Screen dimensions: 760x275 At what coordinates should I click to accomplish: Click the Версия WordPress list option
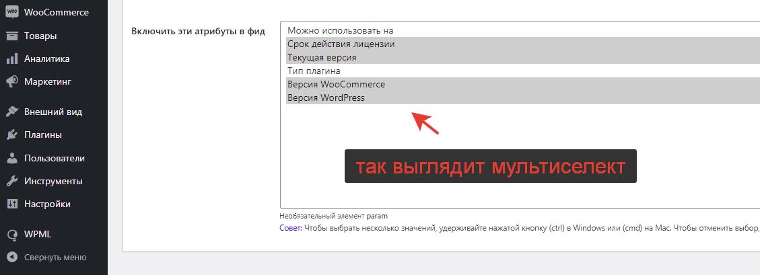pos(326,98)
